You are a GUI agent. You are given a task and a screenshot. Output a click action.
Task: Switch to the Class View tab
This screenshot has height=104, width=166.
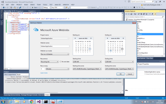coord(149,58)
